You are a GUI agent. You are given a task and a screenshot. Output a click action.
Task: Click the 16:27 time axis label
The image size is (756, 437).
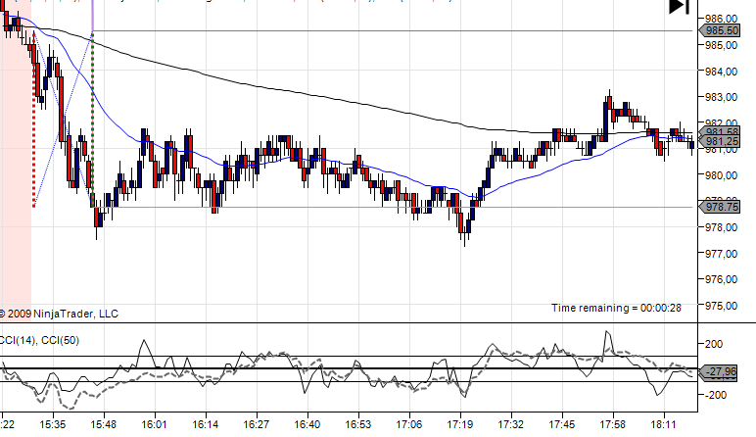[256, 425]
